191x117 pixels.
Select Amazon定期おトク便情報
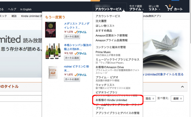[112, 36]
